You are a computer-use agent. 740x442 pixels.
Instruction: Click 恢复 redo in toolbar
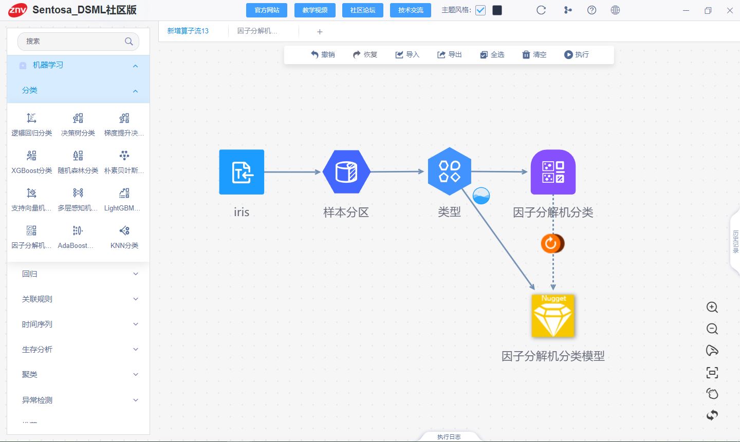point(365,54)
